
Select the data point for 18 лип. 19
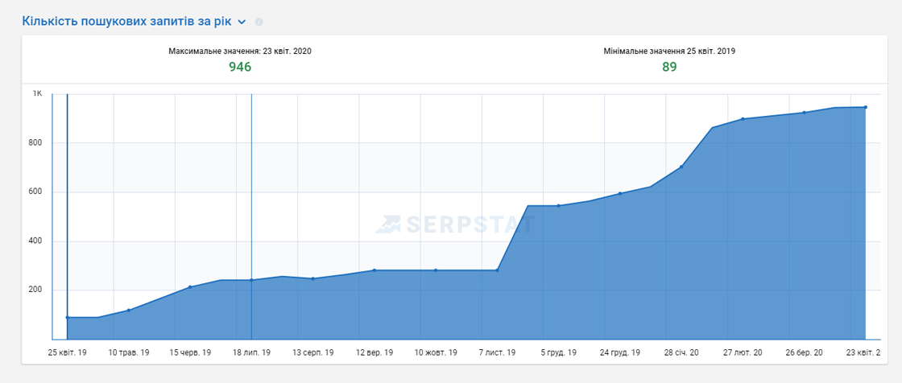tap(251, 280)
